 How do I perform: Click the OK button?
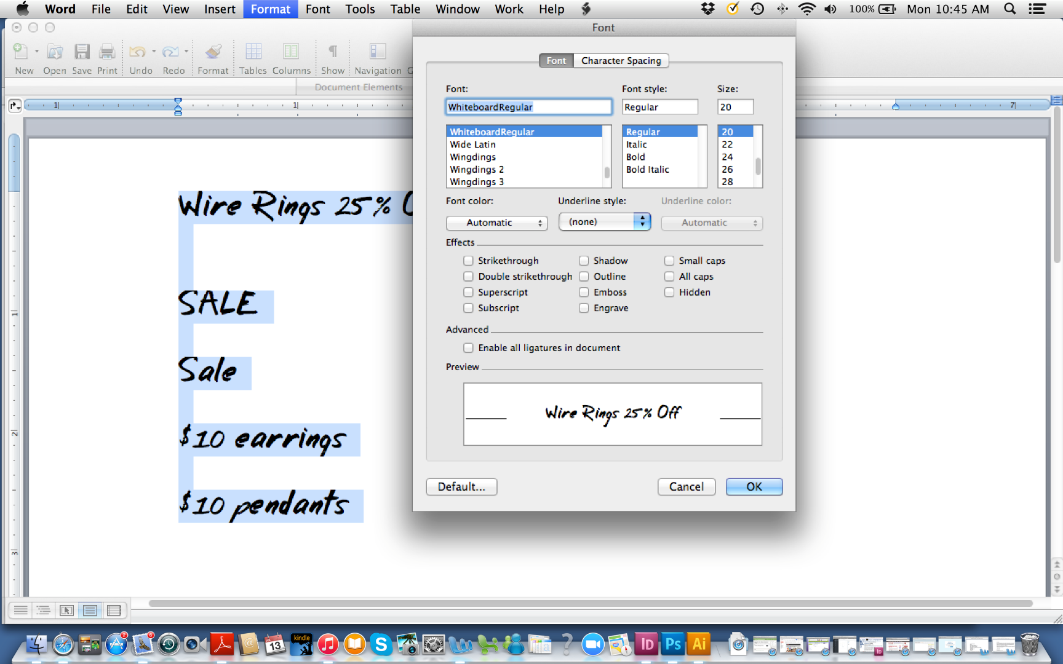click(754, 486)
